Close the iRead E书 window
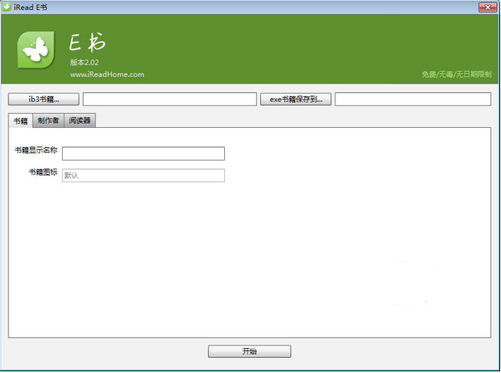Viewport: 501px width, 373px height. click(488, 7)
